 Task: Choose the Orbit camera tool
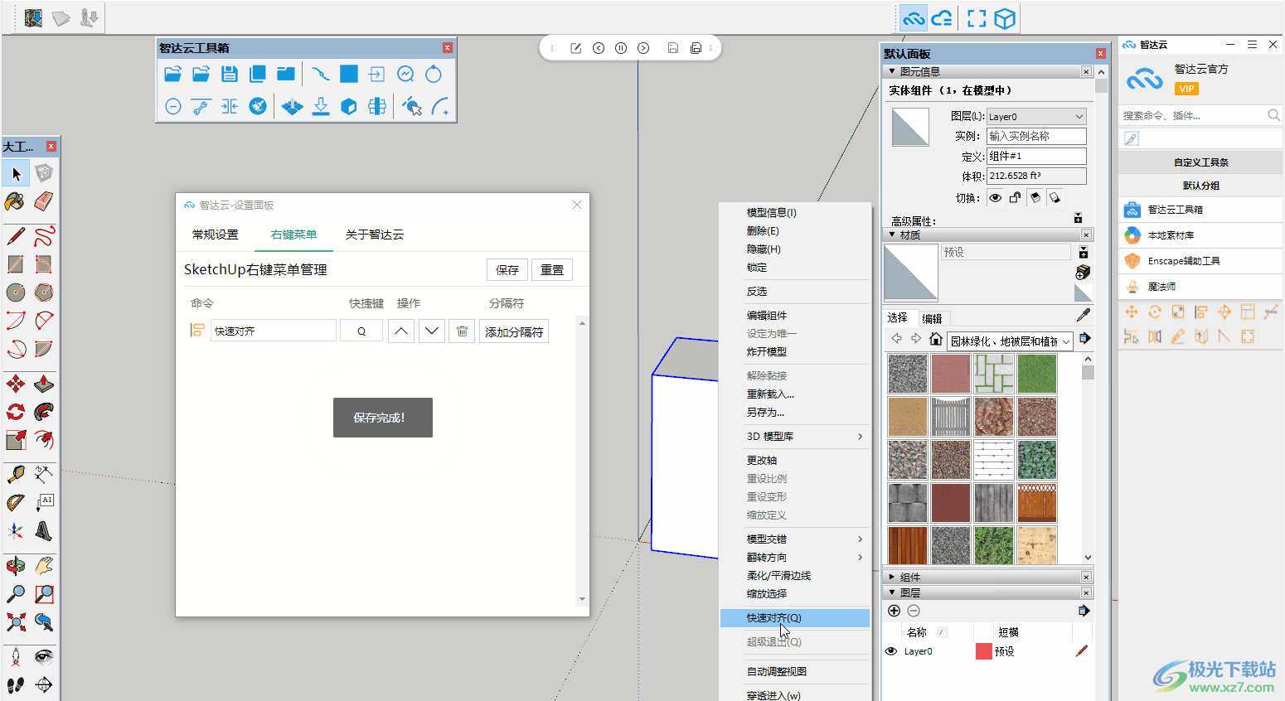16,566
